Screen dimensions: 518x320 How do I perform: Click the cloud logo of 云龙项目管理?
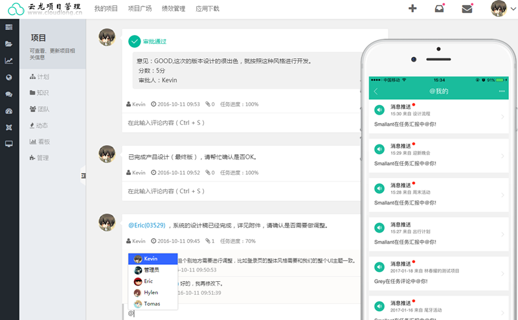pyautogui.click(x=16, y=9)
